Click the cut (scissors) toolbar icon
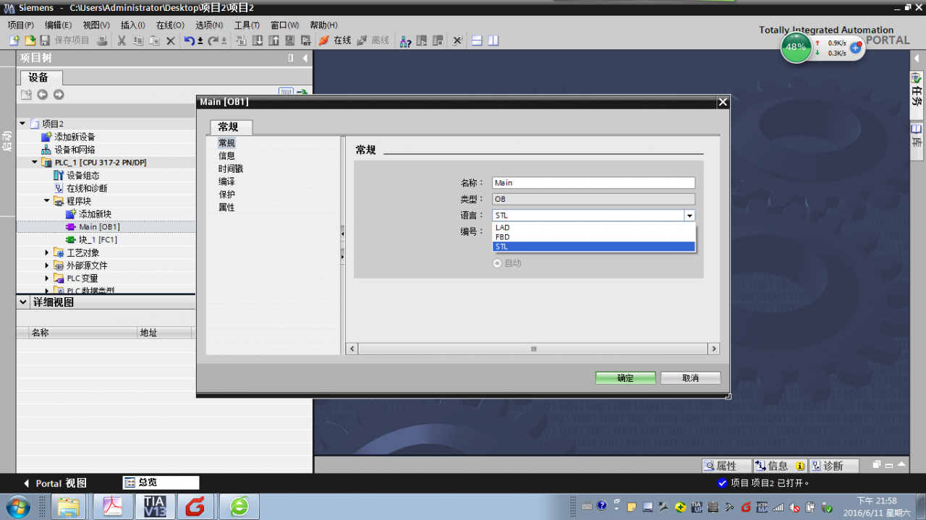 click(x=122, y=41)
